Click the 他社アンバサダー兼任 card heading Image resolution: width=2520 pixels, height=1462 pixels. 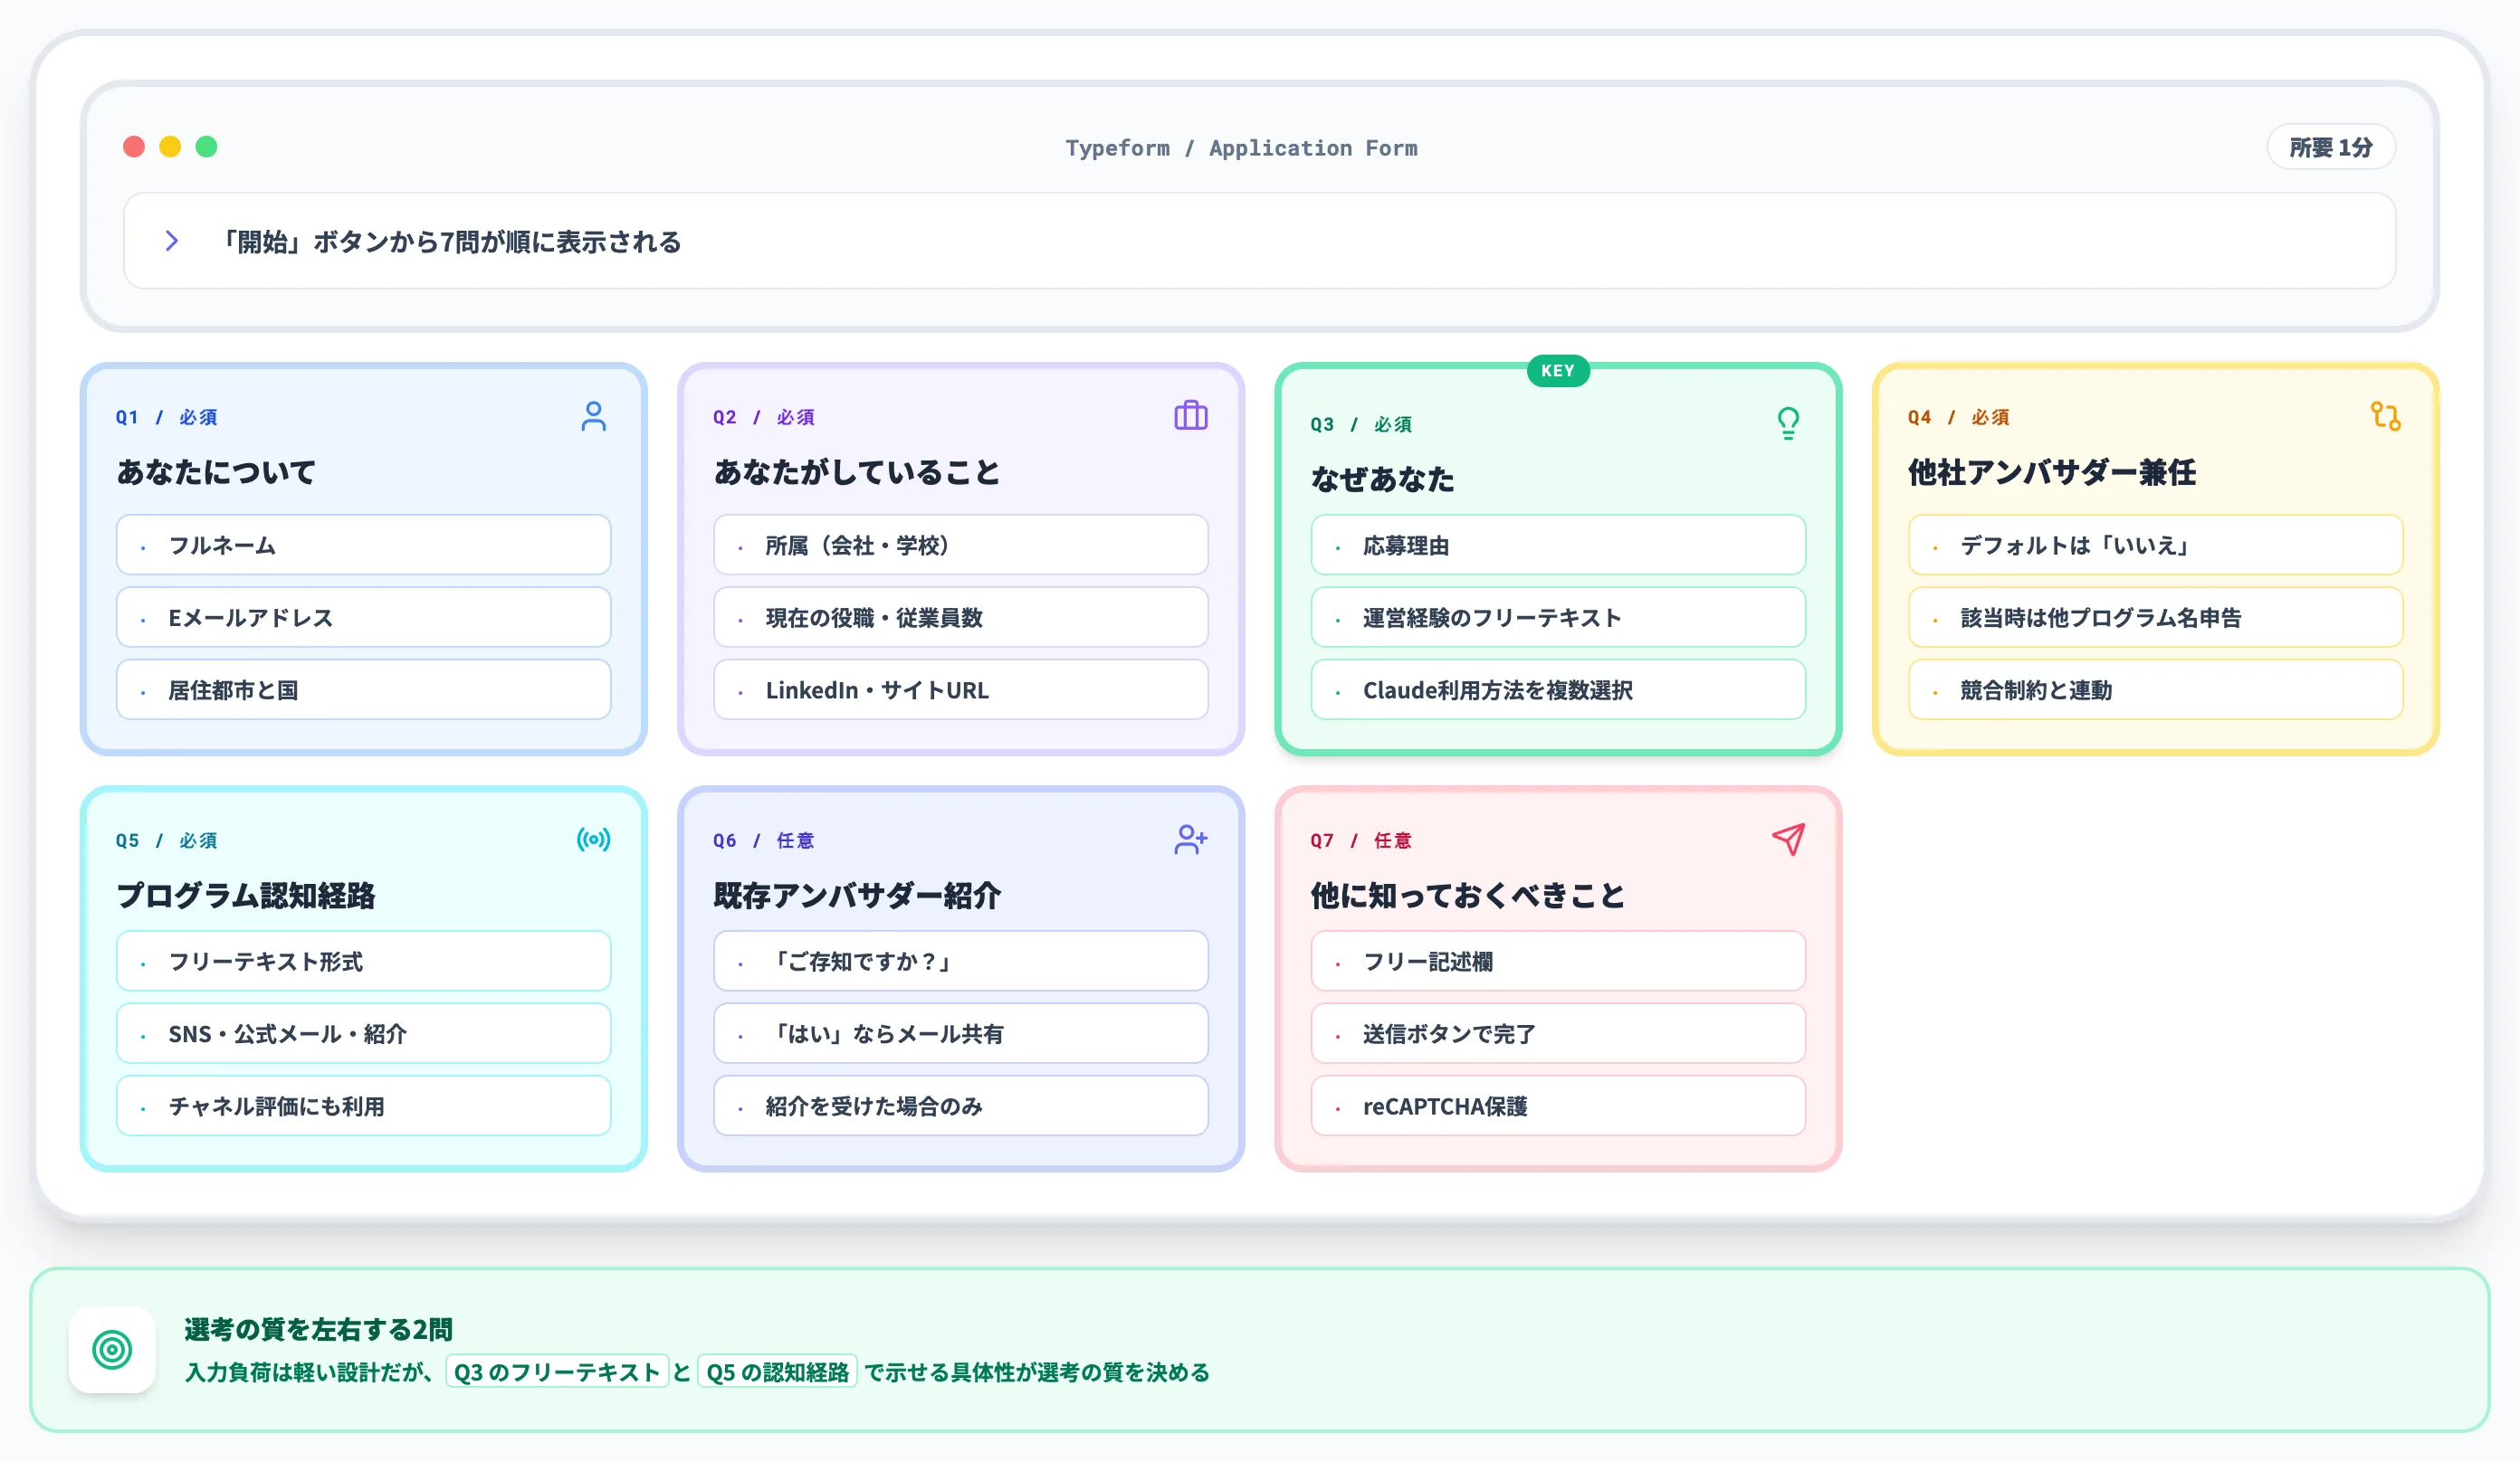(x=2052, y=471)
